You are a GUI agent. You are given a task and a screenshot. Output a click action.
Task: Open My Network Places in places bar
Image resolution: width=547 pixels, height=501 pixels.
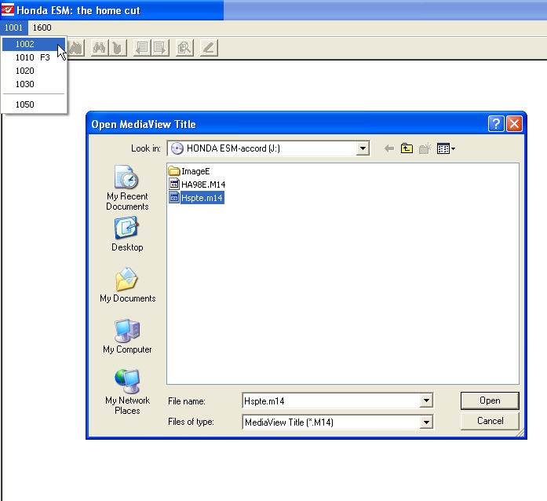tap(127, 392)
